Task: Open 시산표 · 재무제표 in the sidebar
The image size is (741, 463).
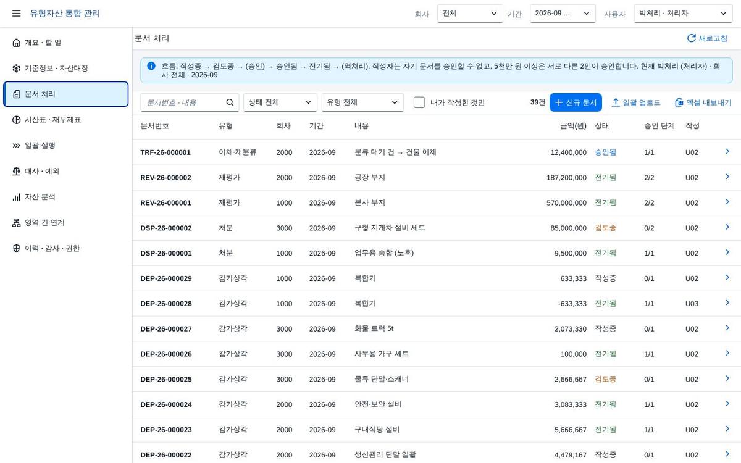Action: pyautogui.click(x=66, y=120)
